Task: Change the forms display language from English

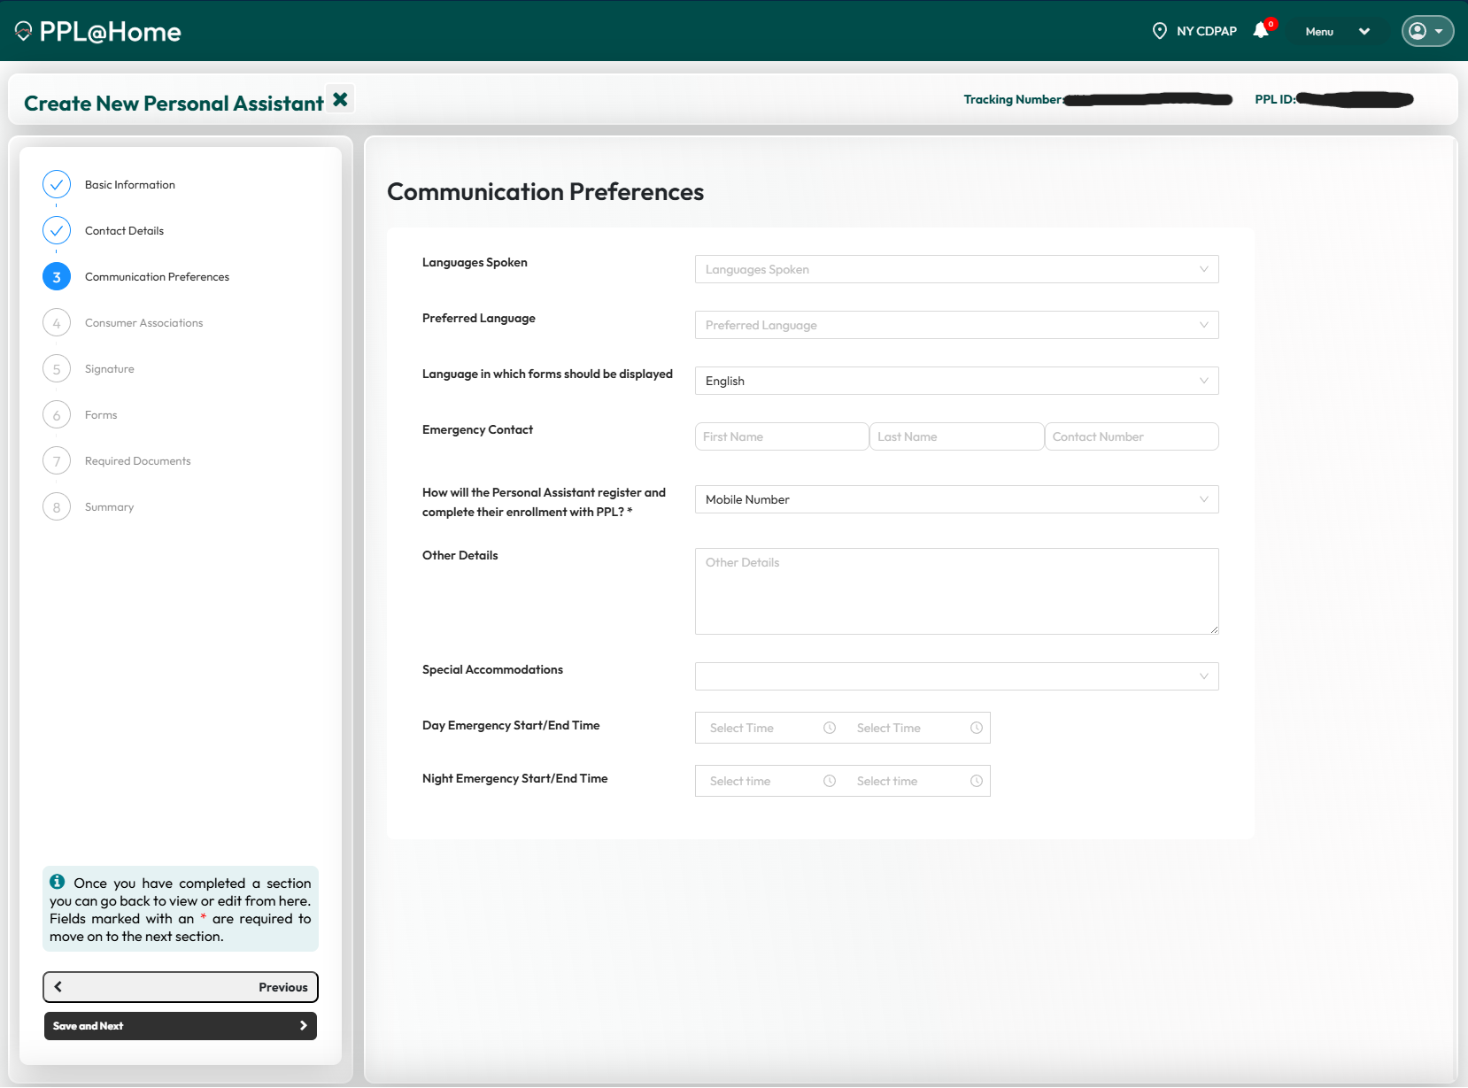Action: click(x=956, y=381)
